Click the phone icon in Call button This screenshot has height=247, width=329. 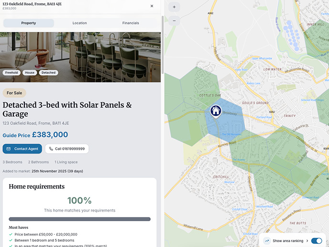pos(51,149)
